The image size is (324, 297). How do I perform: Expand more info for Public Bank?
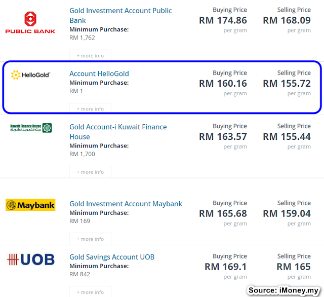tap(90, 55)
